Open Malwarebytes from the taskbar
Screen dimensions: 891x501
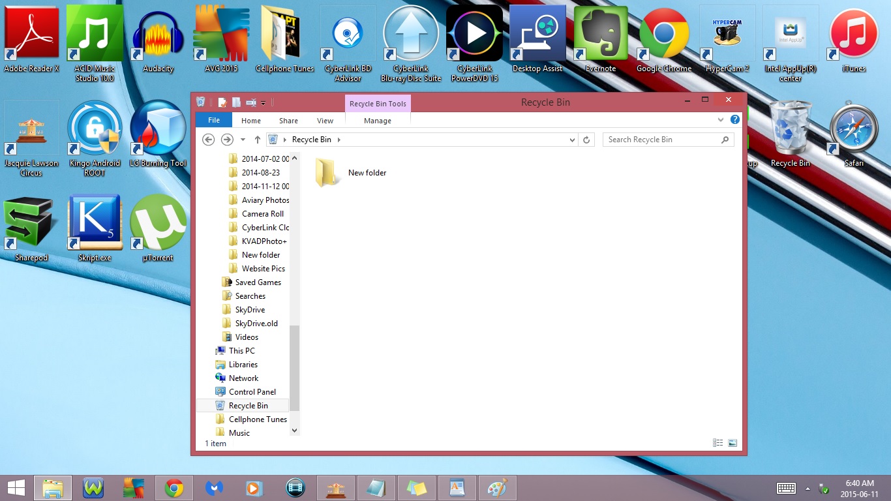[215, 488]
